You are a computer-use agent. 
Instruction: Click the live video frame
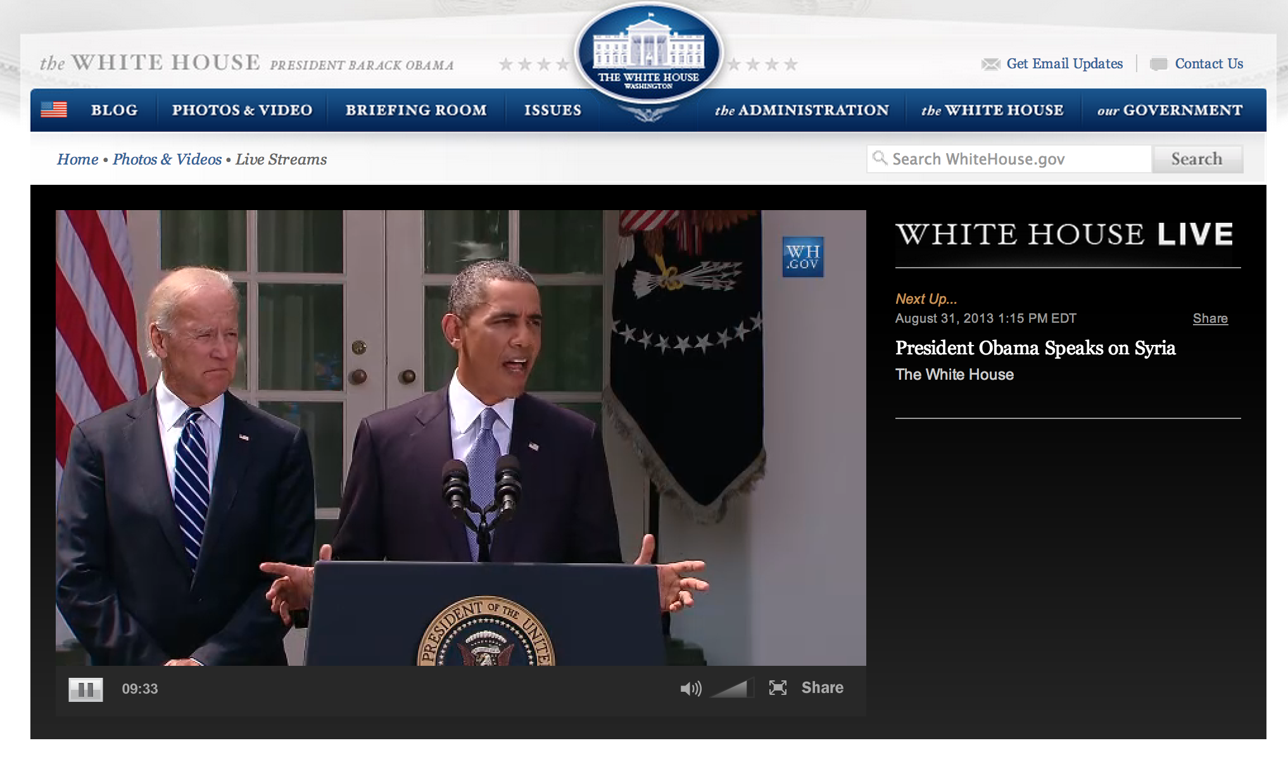click(x=461, y=438)
